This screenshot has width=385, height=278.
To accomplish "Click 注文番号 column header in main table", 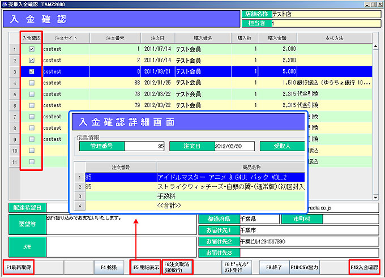I will pyautogui.click(x=115, y=38).
